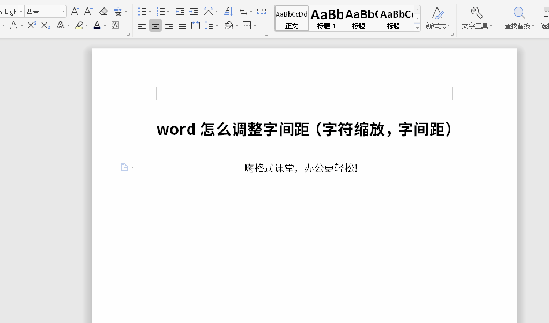Open the 文字工具 wrench tool
The width and height of the screenshot is (549, 323).
(x=477, y=18)
